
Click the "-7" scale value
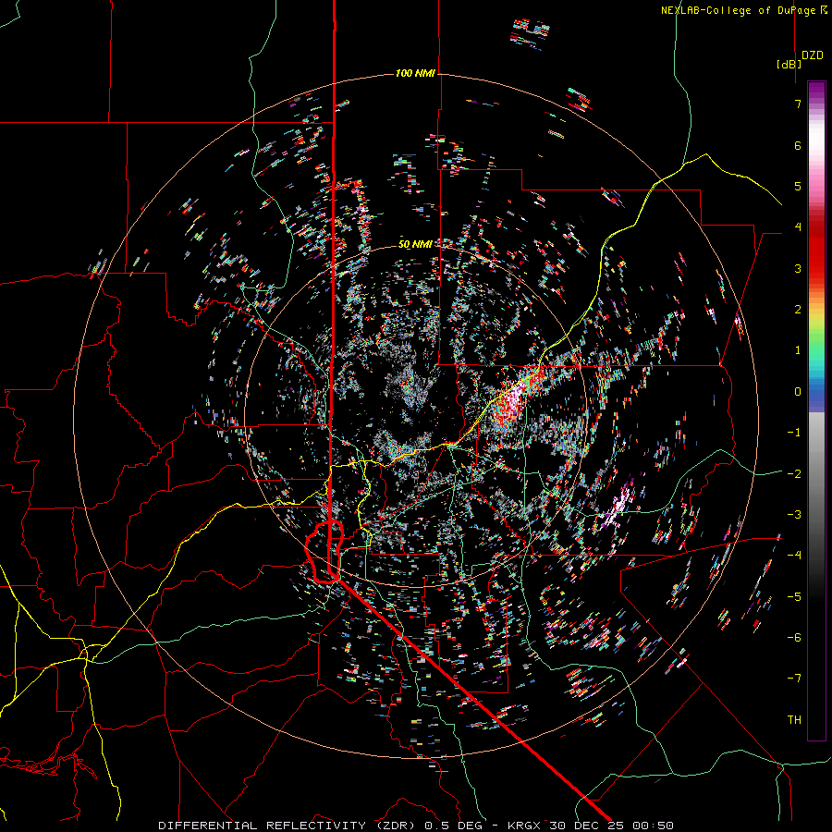tap(794, 679)
